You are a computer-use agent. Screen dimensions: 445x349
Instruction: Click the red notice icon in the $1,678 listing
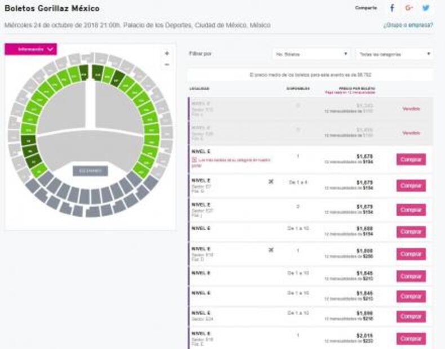[x=194, y=161]
